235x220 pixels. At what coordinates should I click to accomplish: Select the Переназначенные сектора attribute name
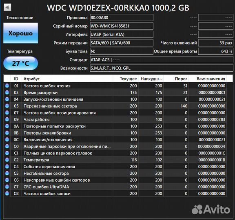pos(50,106)
